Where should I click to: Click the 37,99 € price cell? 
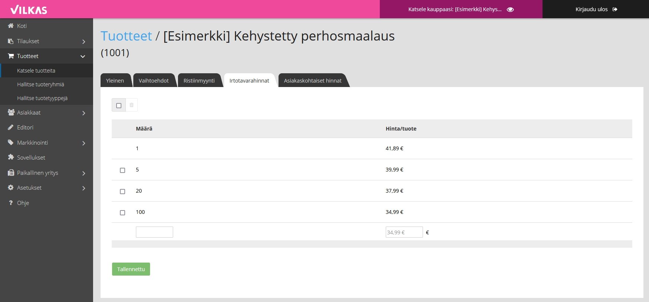(394, 191)
